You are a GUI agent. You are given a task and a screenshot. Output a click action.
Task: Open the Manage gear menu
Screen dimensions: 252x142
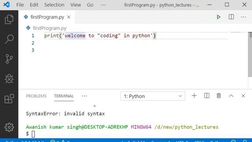(x=9, y=127)
